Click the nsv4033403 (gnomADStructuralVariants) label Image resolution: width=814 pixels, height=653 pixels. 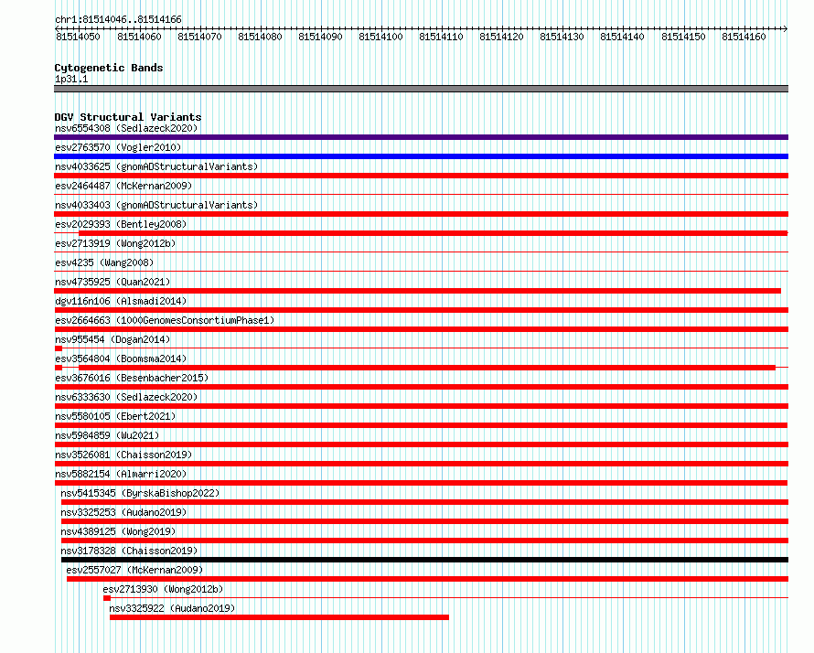[156, 205]
